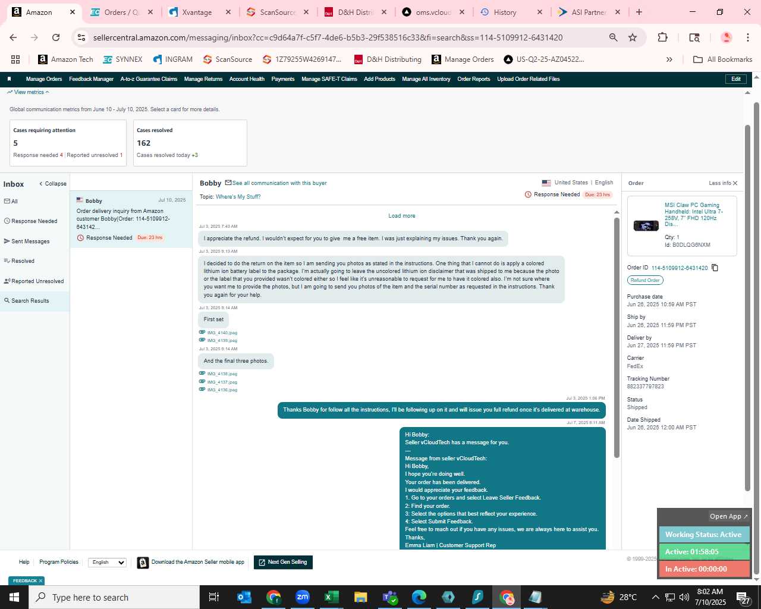
Task: Click the zoom magnifier icon in address bar
Action: coord(613,37)
